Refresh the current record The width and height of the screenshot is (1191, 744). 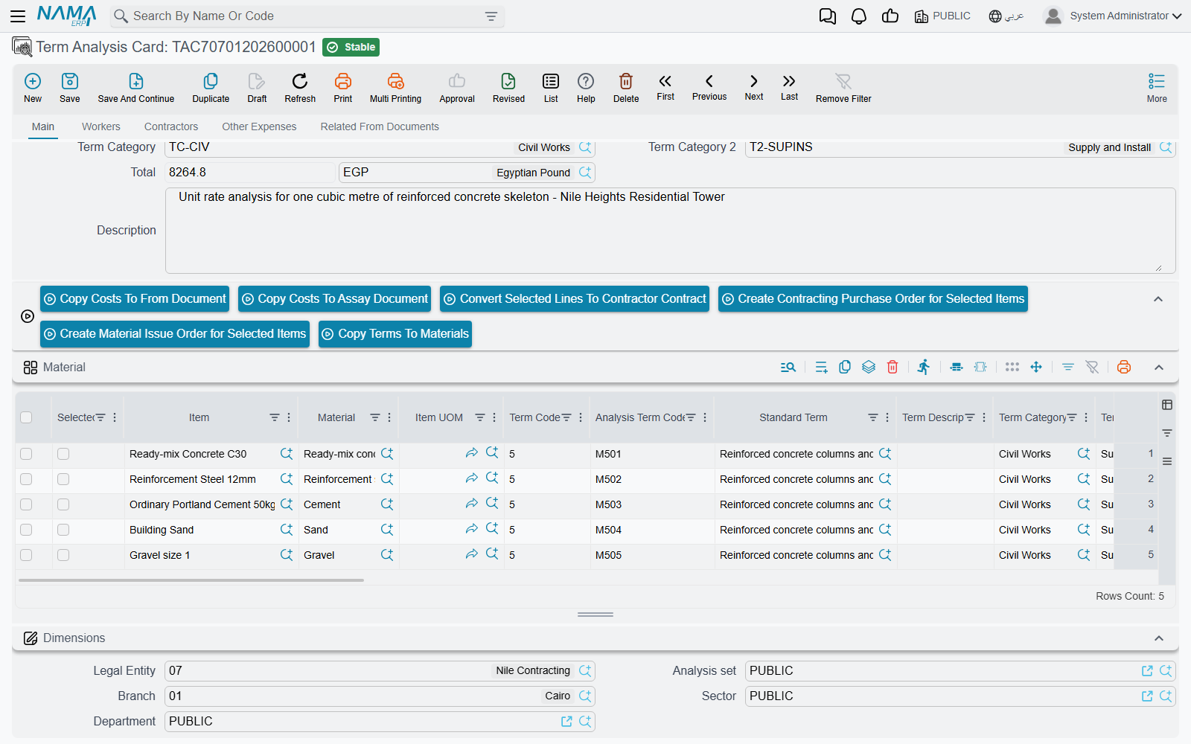(x=300, y=88)
